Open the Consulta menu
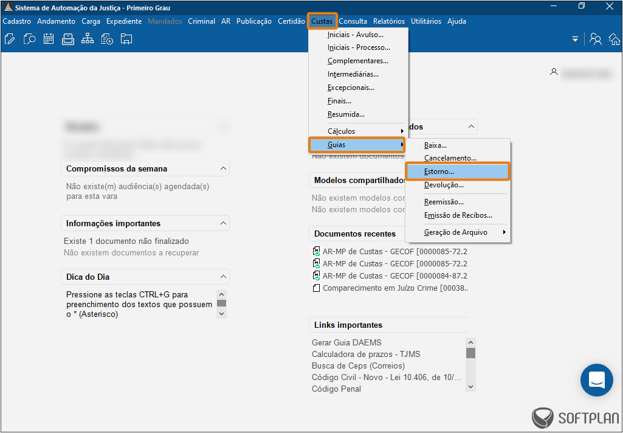Image resolution: width=623 pixels, height=433 pixels. (x=353, y=21)
